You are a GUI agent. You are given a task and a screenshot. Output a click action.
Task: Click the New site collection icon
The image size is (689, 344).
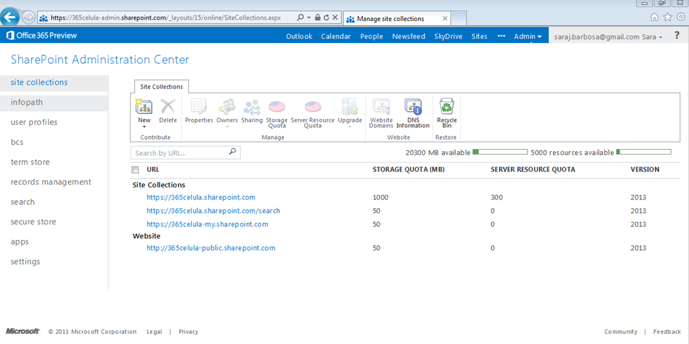(144, 107)
